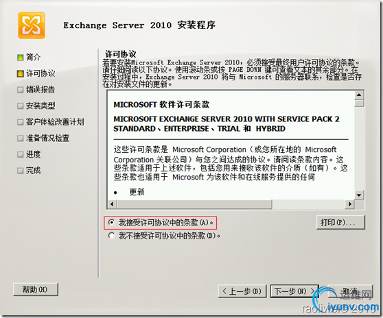Click the 帮助(H) button

36,289
